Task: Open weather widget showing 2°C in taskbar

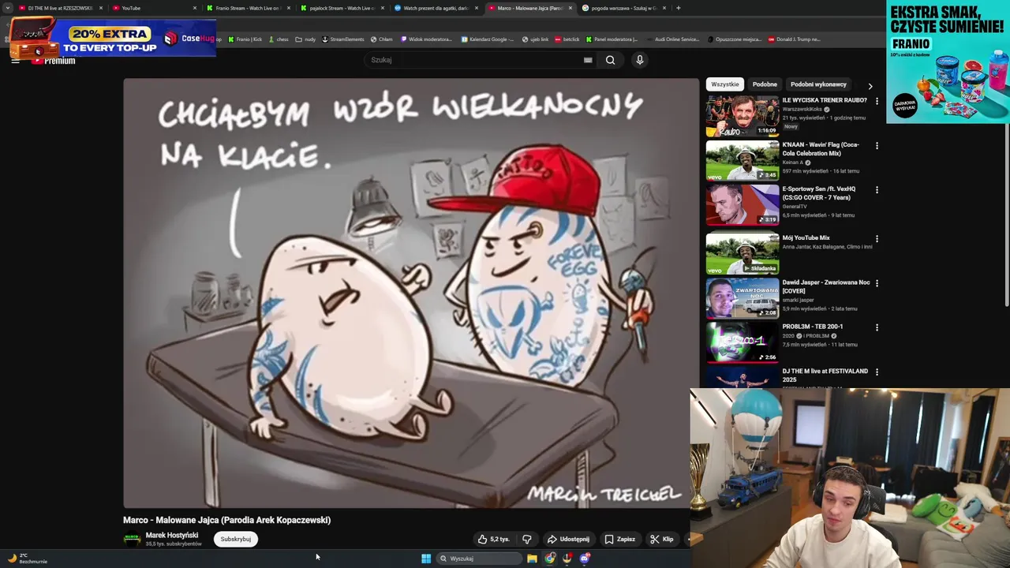Action: [28, 559]
